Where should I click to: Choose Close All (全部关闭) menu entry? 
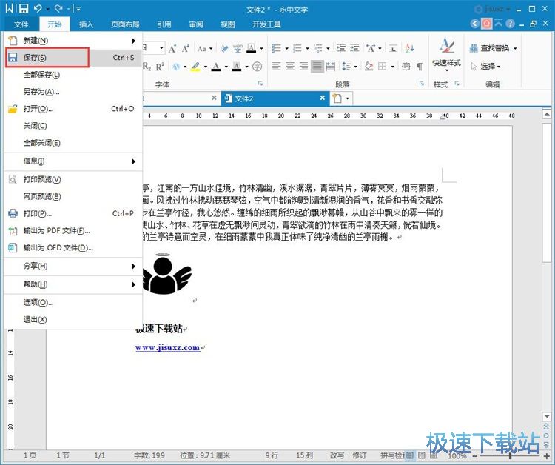tap(73, 143)
